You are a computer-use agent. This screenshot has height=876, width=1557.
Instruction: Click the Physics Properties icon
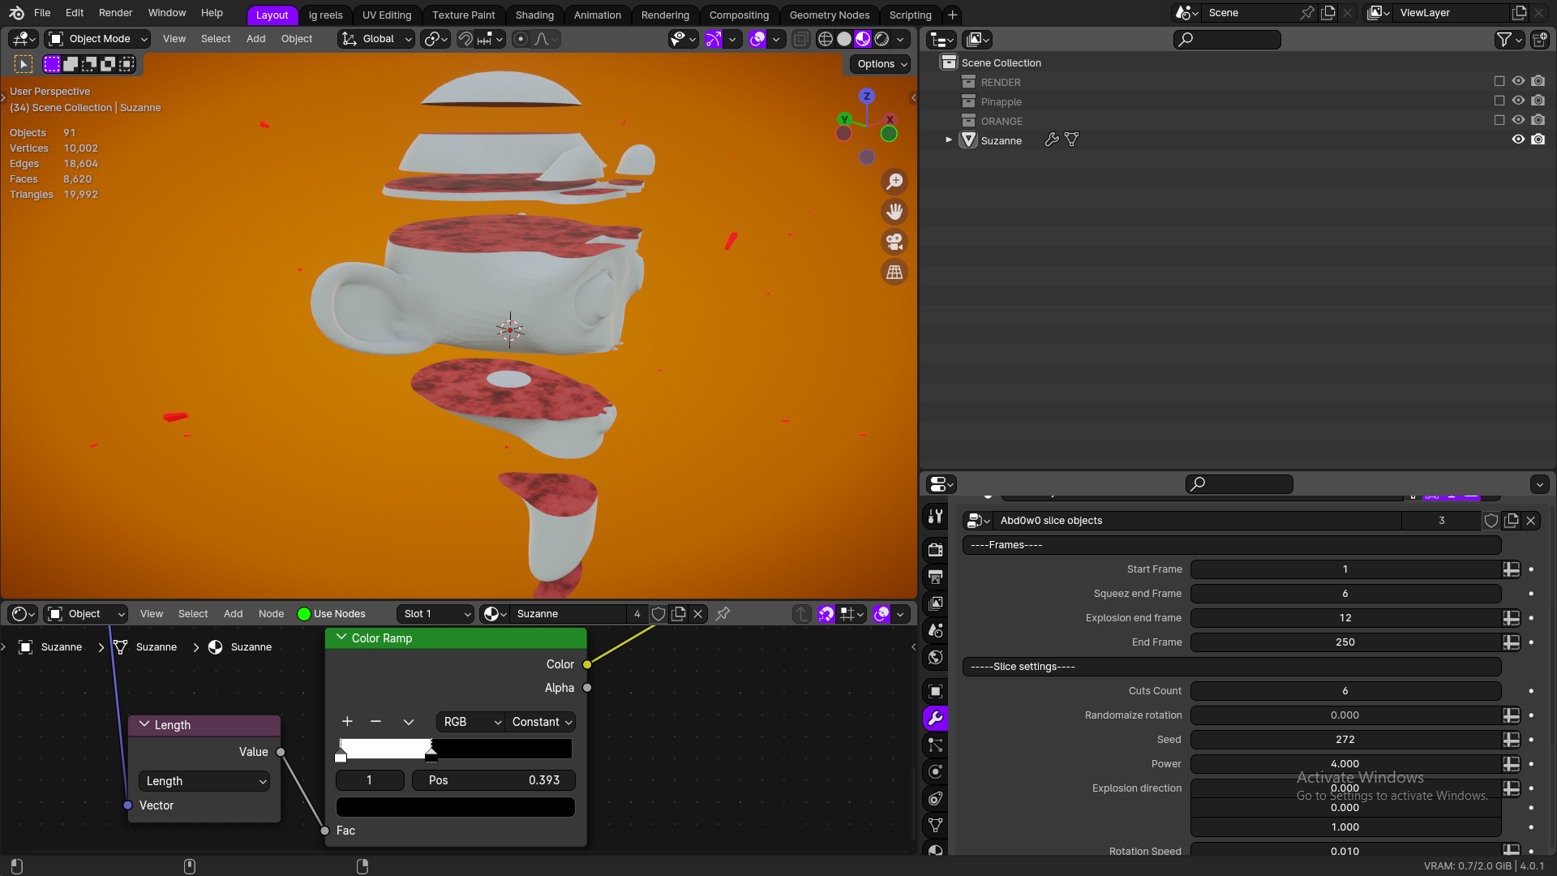point(936,771)
